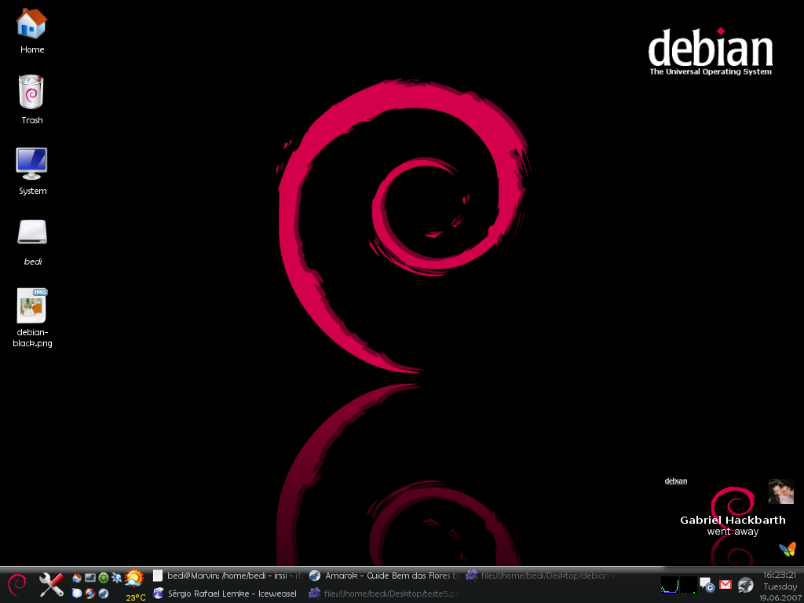Open the Gmail notifier tray icon

pos(725,584)
